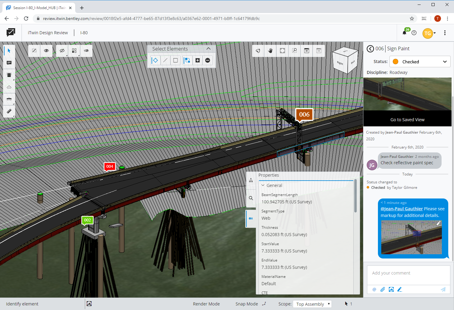Viewport: 454px width, 310px height.
Task: Open the Measure (ruler) tool
Action: pyautogui.click(x=9, y=111)
